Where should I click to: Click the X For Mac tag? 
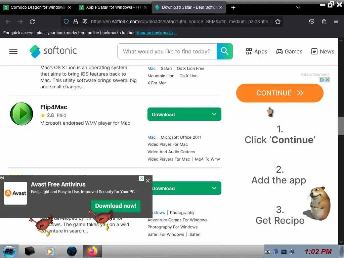tap(157, 83)
